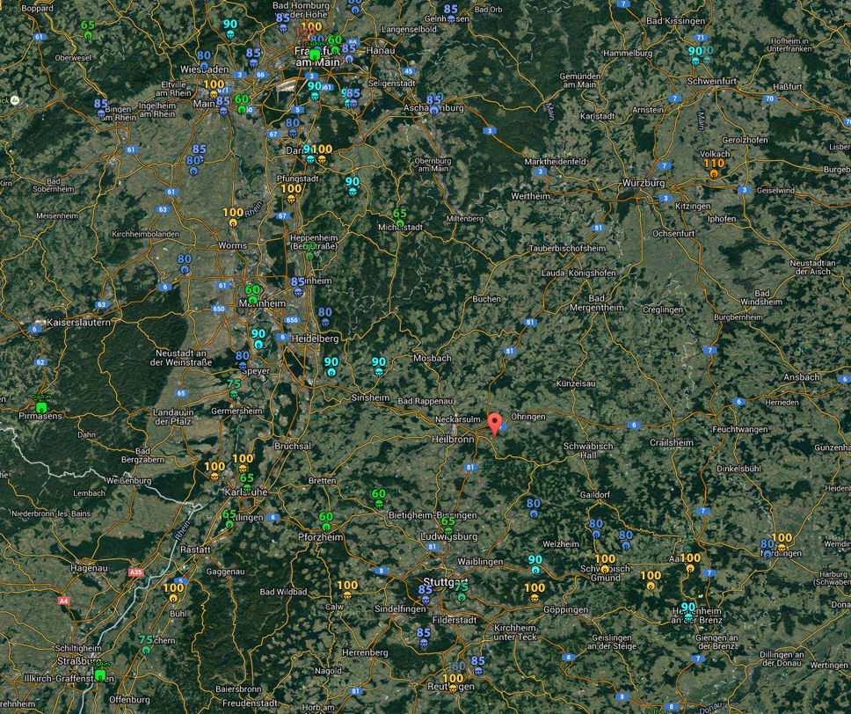851x714 pixels.
Task: Open the cyan 90 marker near Schweinfurt
Action: (695, 55)
